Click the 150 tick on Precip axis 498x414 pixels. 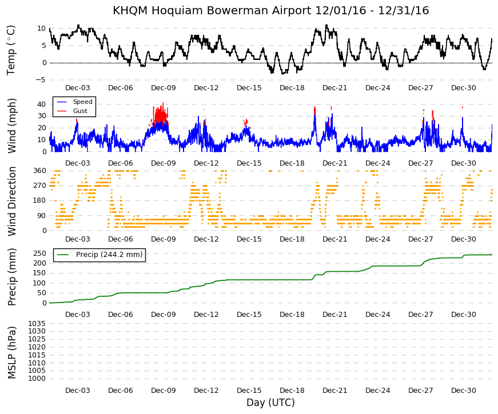point(39,273)
